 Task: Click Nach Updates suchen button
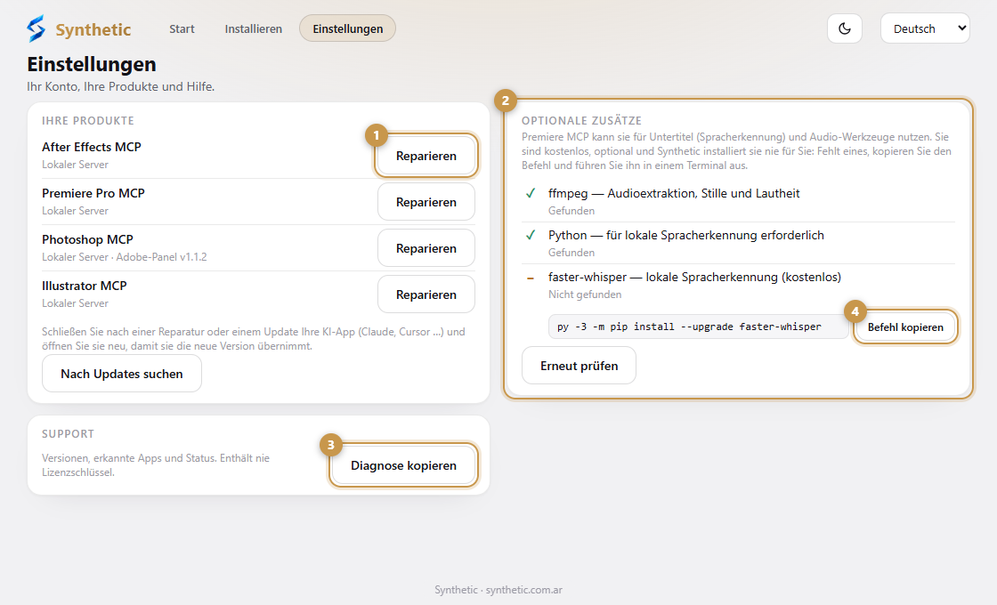click(121, 374)
